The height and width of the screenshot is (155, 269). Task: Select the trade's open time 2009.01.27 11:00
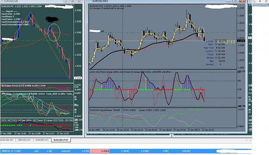click(11, 151)
